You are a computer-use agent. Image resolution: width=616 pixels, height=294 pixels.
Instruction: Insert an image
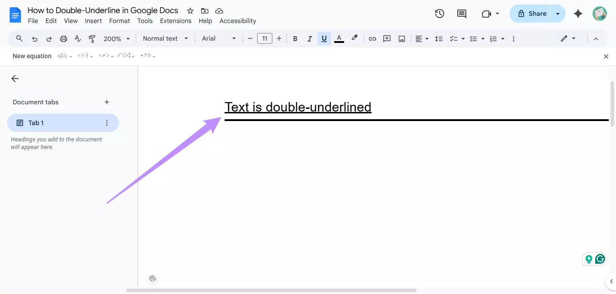click(401, 38)
